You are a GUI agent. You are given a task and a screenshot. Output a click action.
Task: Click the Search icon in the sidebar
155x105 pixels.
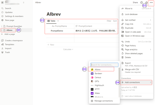tap(2, 8)
